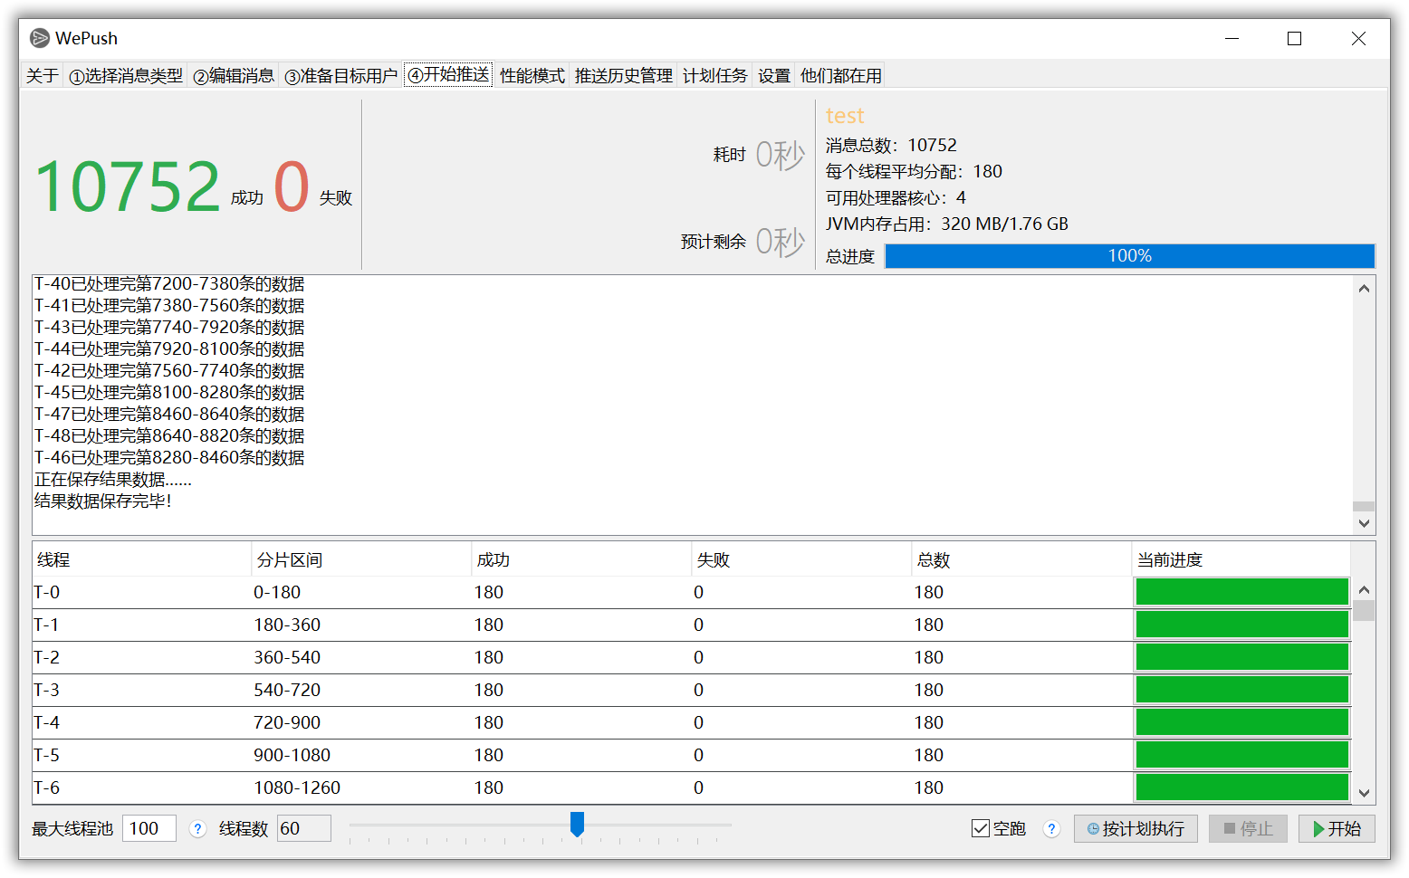Click range cell 1080-1260
1409x878 pixels.
click(361, 788)
